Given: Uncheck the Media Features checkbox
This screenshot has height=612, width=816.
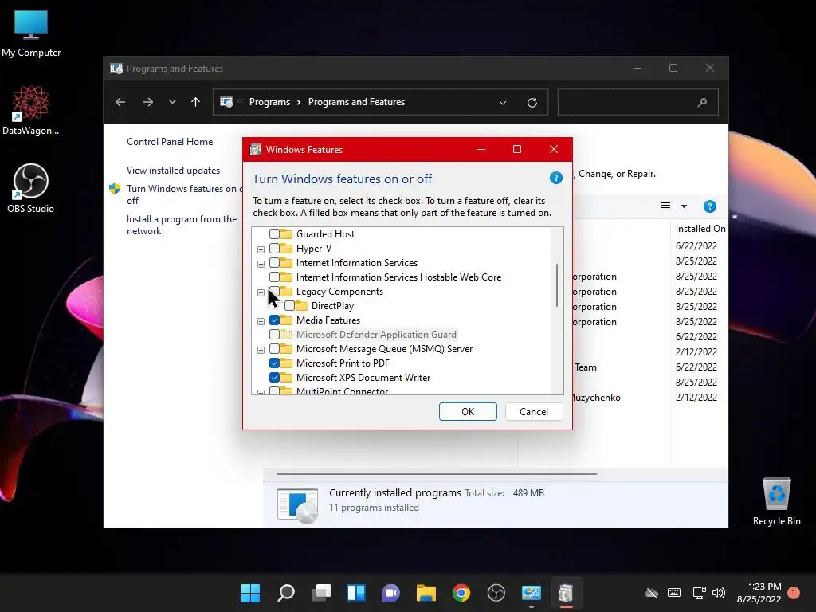Looking at the screenshot, I should coord(274,320).
